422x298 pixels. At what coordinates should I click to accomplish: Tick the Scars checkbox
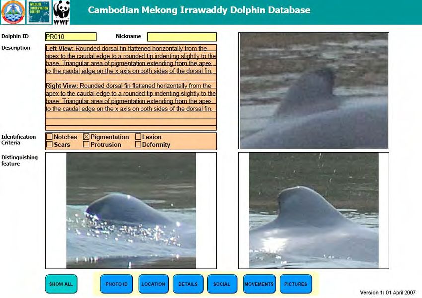coord(50,145)
